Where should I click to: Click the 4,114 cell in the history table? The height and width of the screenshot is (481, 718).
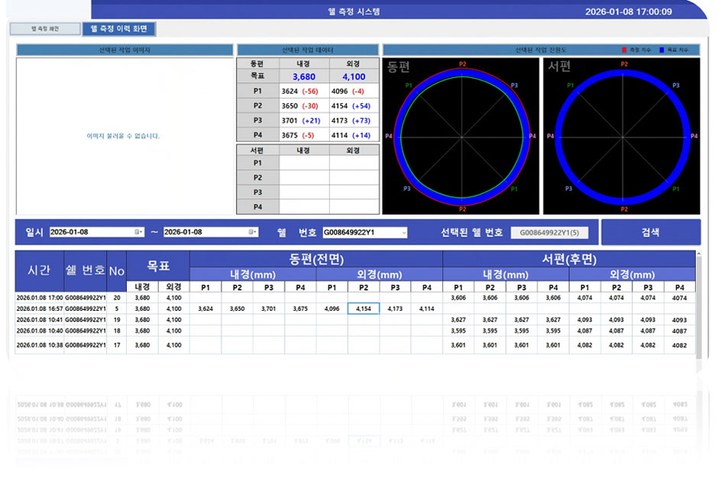click(x=427, y=308)
